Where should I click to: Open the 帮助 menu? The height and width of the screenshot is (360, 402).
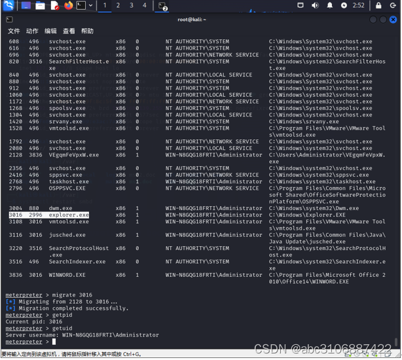point(88,31)
